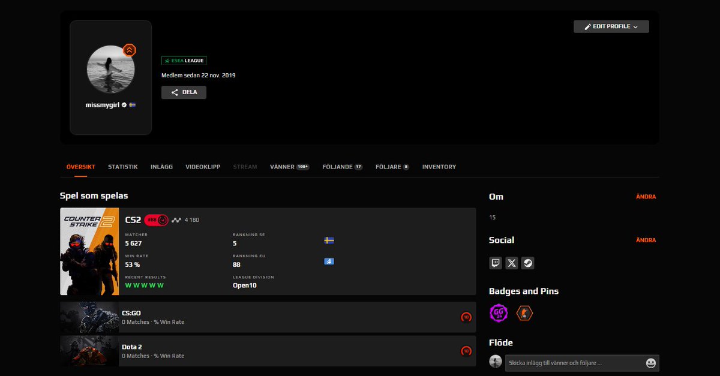Open the X (Twitter) social link icon
The width and height of the screenshot is (720, 376).
(x=512, y=263)
